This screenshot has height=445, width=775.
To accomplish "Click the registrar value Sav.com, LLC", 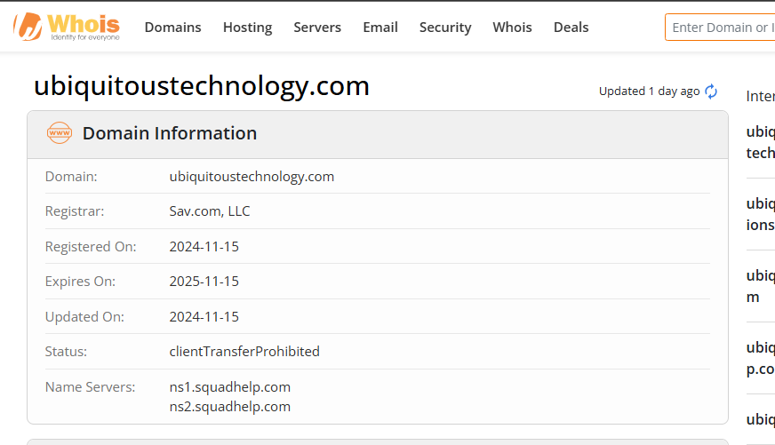I will coord(210,211).
